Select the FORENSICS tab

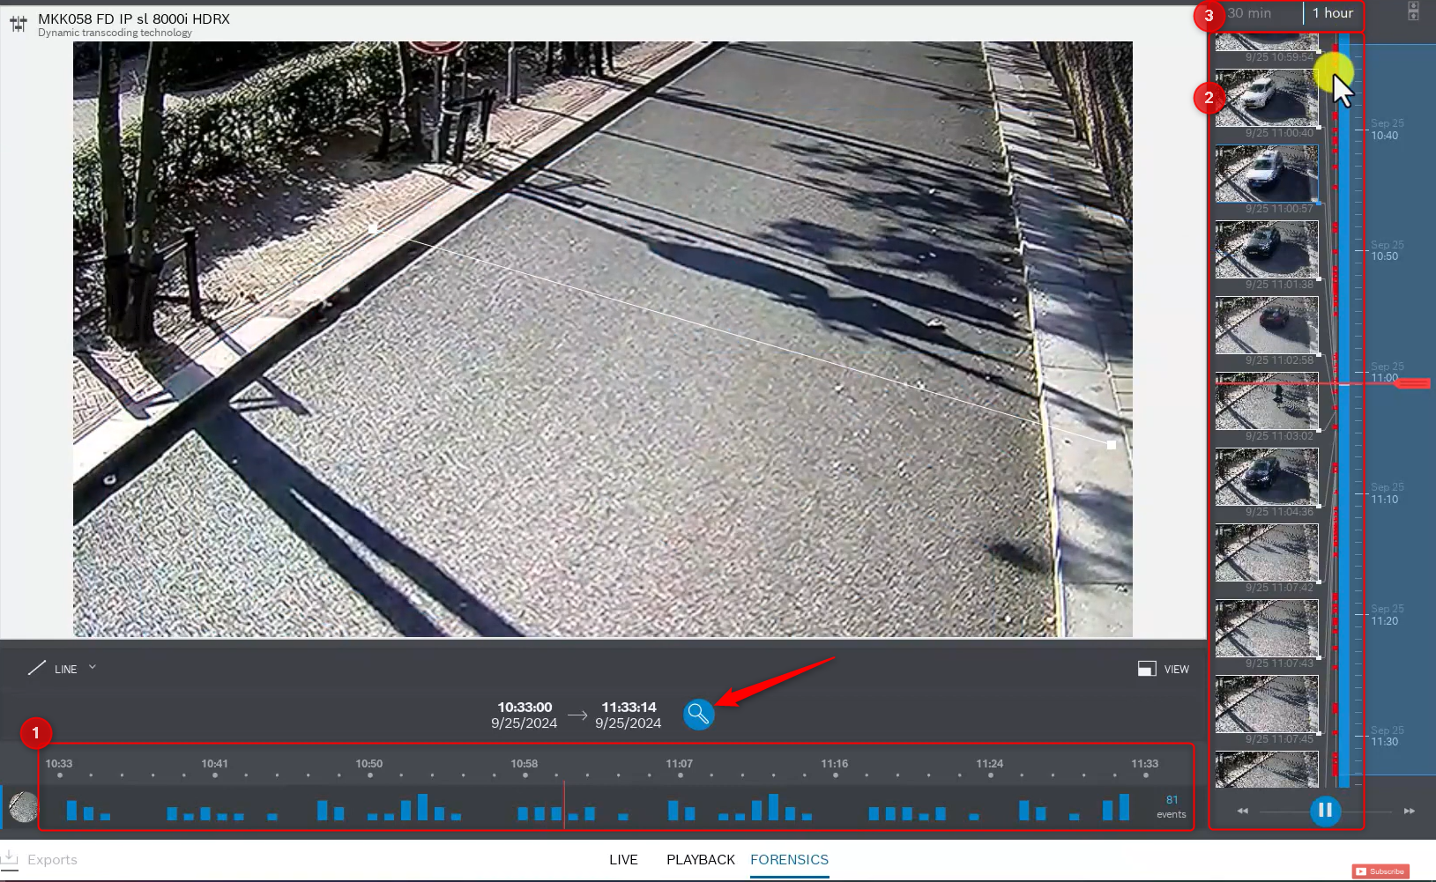click(x=789, y=859)
